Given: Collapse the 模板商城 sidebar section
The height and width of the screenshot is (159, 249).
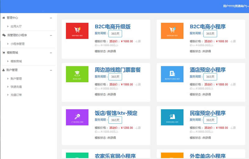Looking at the screenshot, I should pyautogui.click(x=51, y=53).
